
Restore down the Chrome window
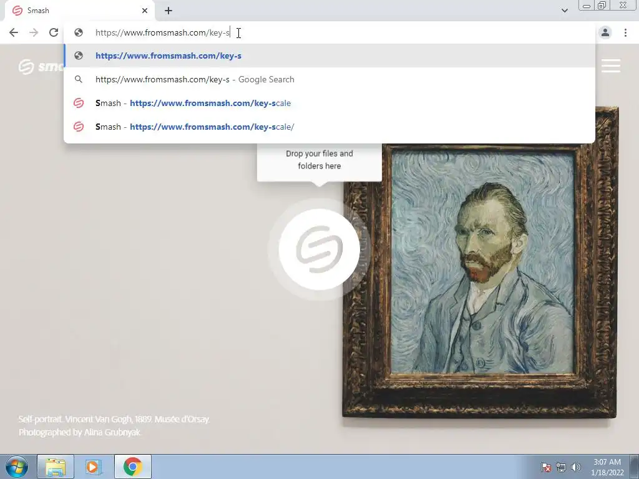602,6
